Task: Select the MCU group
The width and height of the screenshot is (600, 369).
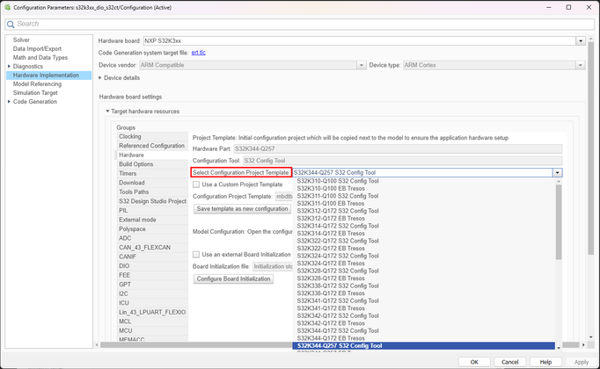Action: click(152, 330)
